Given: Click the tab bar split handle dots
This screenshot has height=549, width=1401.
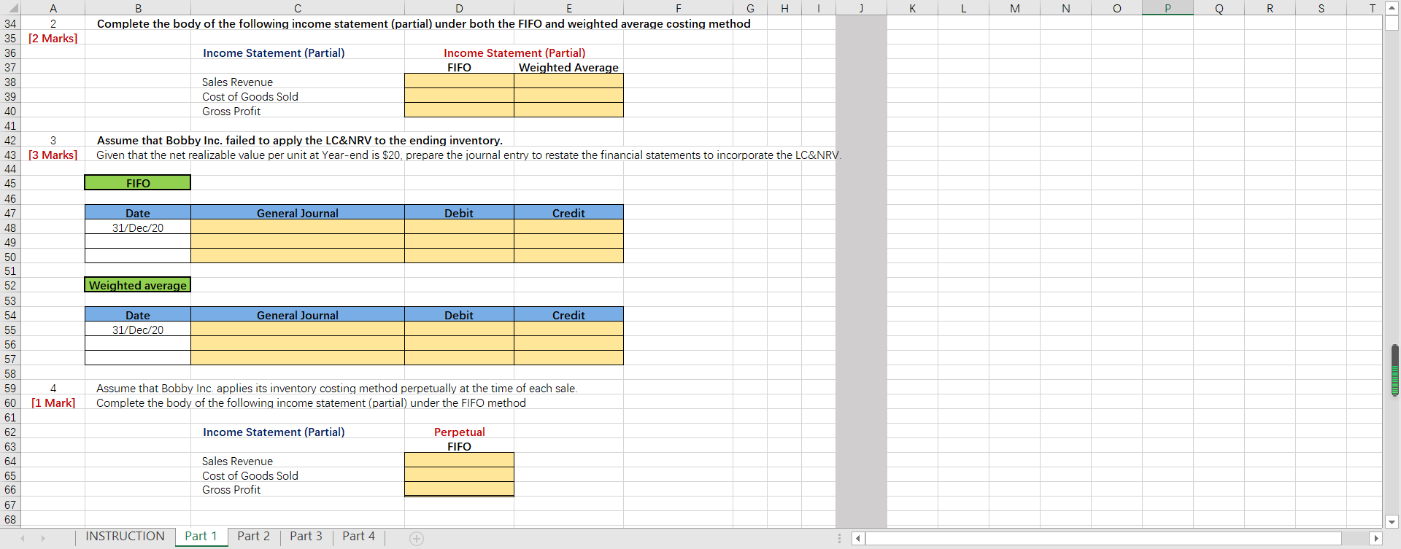Looking at the screenshot, I should coord(839,538).
